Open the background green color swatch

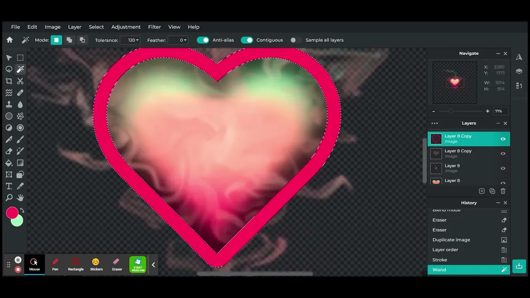pyautogui.click(x=17, y=222)
